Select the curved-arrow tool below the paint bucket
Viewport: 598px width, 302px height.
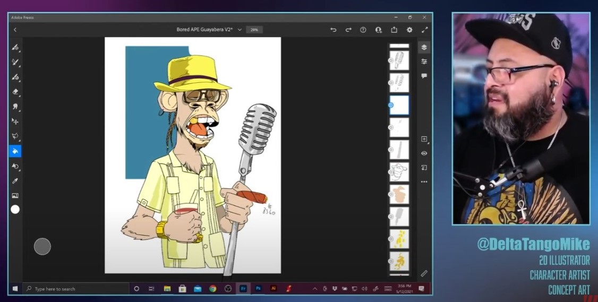(15, 166)
